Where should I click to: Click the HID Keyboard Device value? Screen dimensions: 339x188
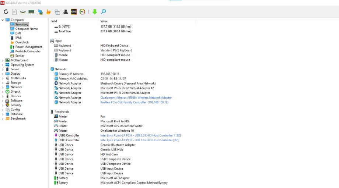pyautogui.click(x=114, y=46)
